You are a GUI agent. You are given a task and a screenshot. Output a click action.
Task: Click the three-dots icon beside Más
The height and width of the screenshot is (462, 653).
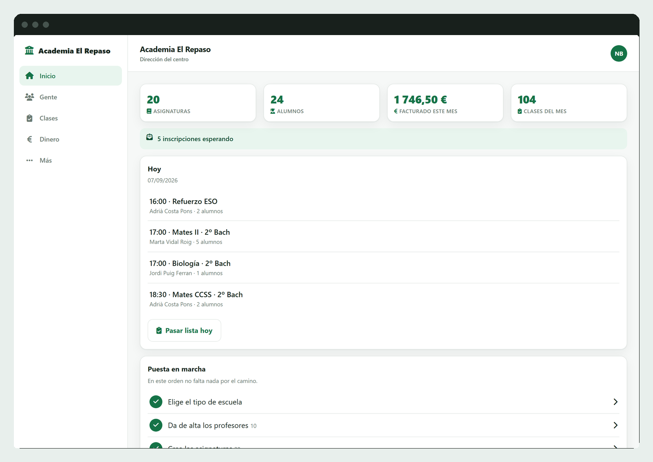pos(29,160)
